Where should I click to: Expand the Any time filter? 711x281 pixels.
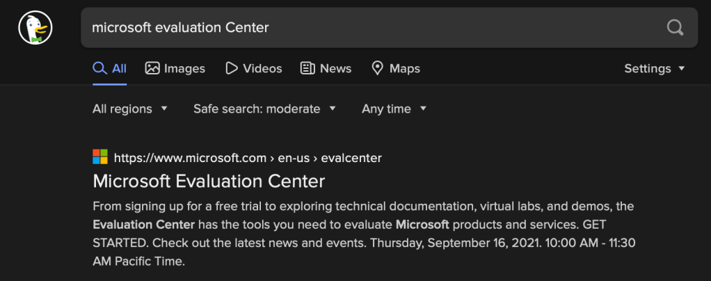(394, 109)
